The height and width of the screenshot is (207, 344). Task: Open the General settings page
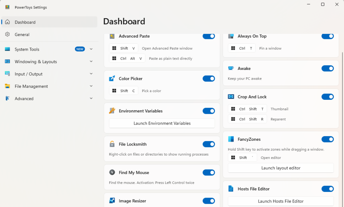(49, 34)
